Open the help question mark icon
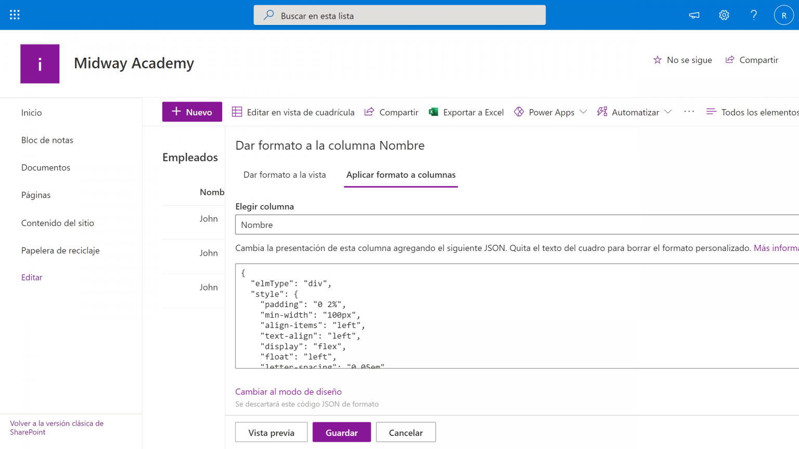 pyautogui.click(x=754, y=15)
